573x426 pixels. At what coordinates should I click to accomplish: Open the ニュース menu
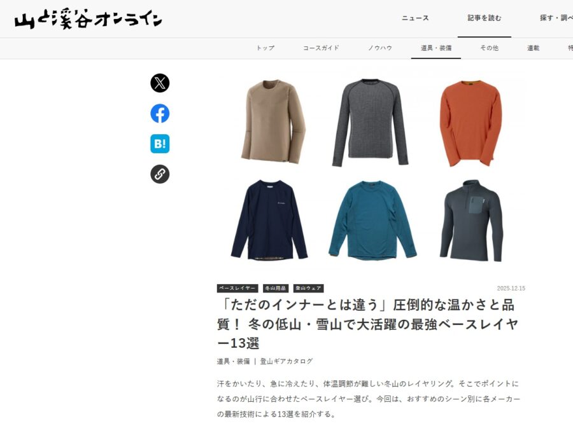click(x=415, y=18)
